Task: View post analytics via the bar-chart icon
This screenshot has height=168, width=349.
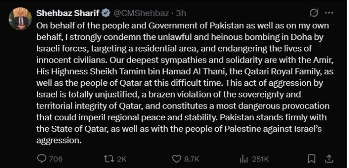Action: (243, 159)
